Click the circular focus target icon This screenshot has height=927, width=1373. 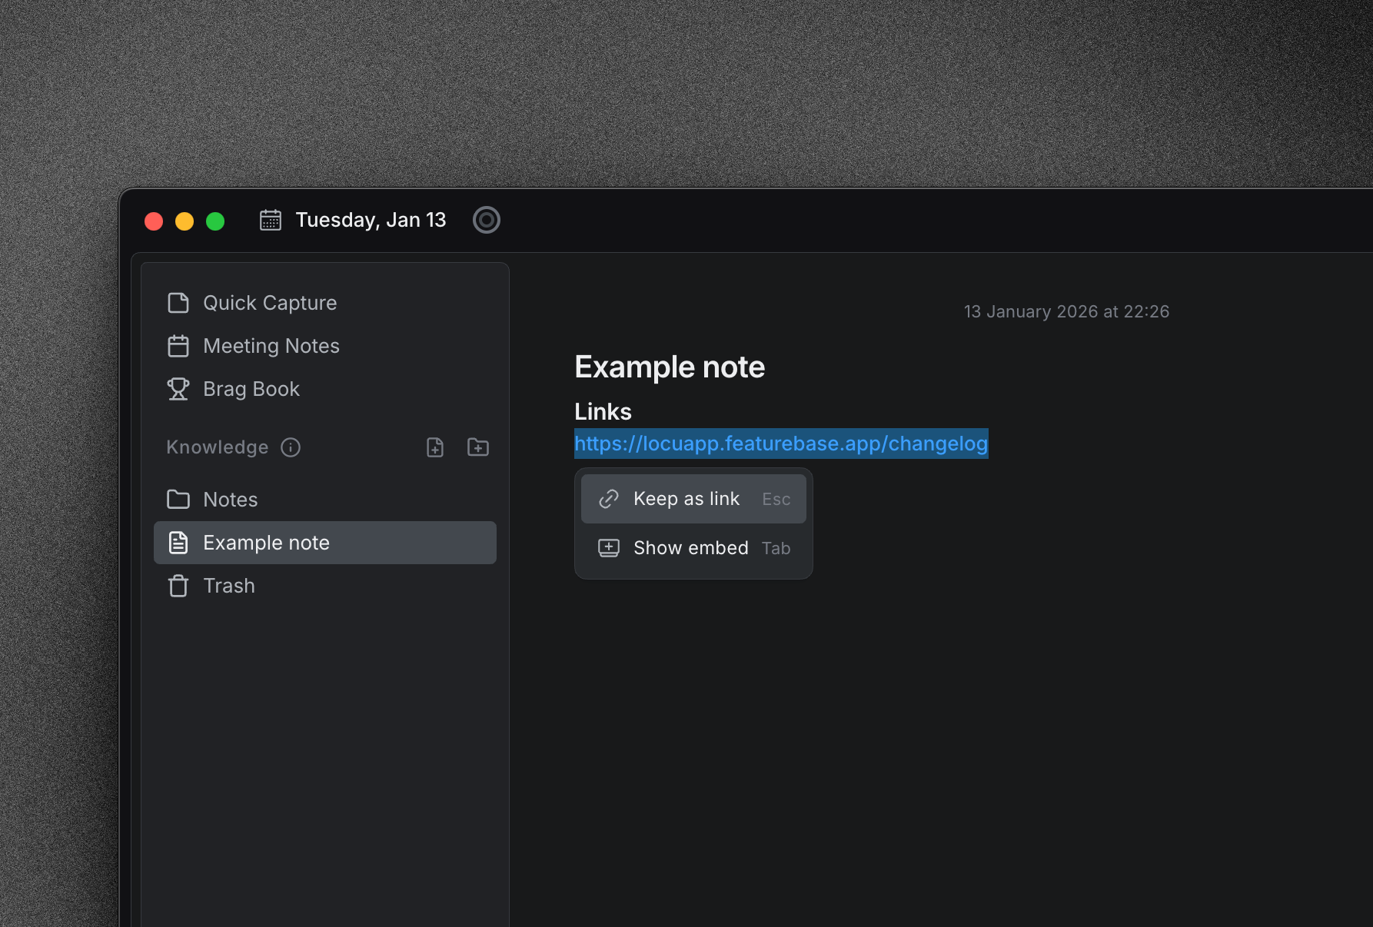coord(486,221)
